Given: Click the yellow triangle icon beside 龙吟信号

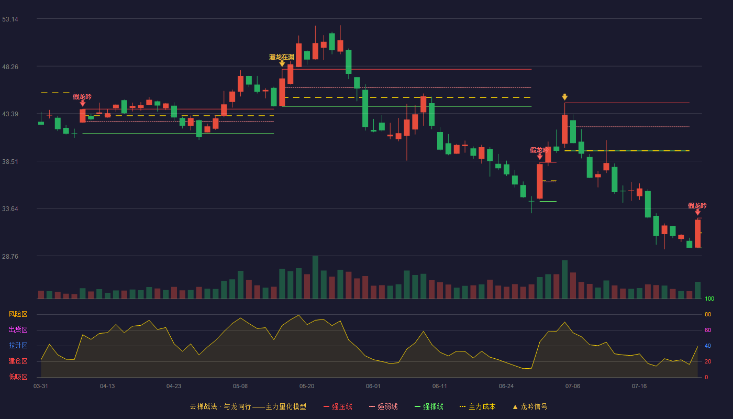Looking at the screenshot, I should 515,406.
